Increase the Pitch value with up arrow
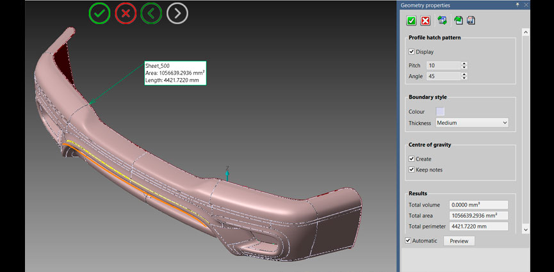 [464, 63]
